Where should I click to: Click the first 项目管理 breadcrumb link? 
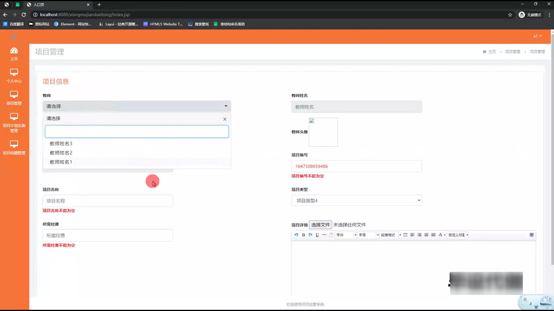[x=513, y=52]
